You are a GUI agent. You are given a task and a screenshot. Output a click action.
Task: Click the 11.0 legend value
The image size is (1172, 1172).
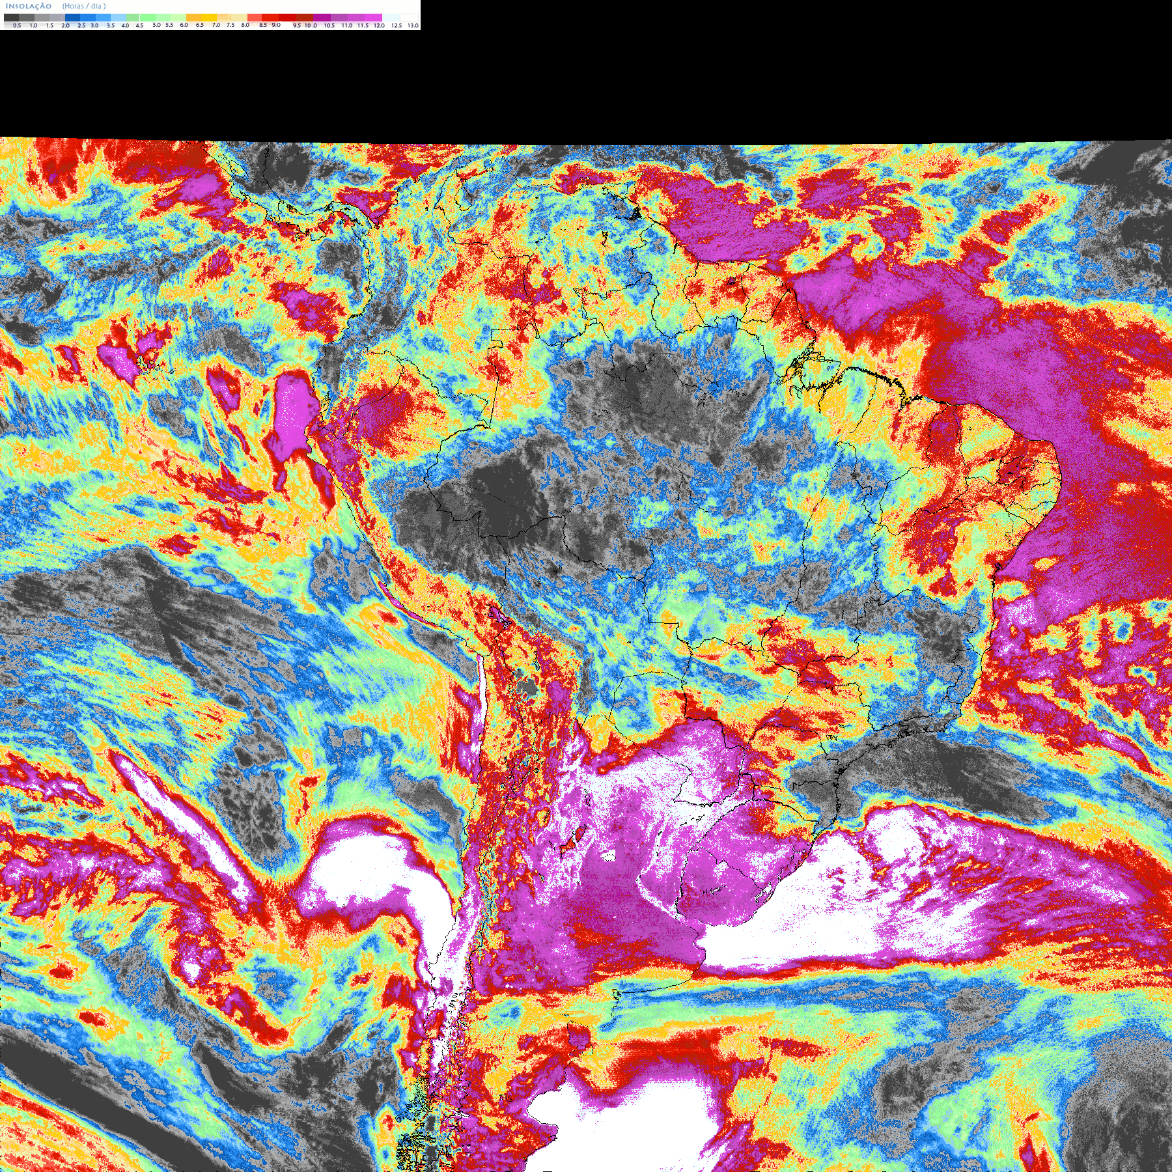pyautogui.click(x=347, y=25)
